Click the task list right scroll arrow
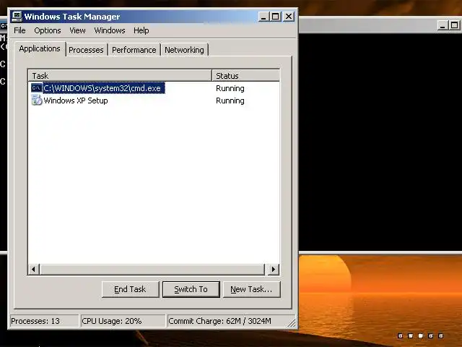The width and height of the screenshot is (462, 347). pyautogui.click(x=273, y=269)
